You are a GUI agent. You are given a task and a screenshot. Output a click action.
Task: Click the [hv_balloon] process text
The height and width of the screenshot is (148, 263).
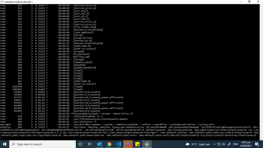pyautogui.click(x=81, y=54)
